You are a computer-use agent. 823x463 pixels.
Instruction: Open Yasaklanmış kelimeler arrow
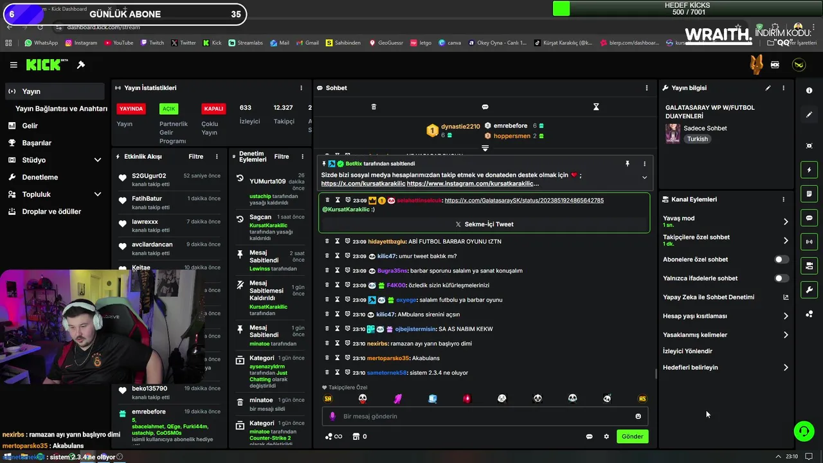(x=786, y=335)
